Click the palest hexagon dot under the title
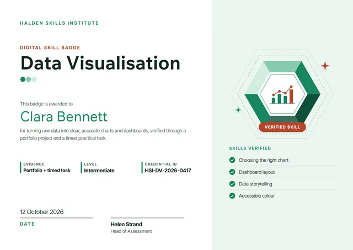This screenshot has width=353, height=250. [34, 79]
